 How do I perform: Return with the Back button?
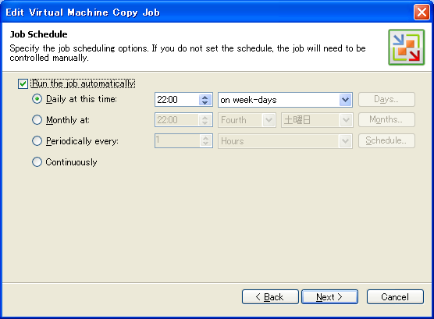[x=270, y=297]
